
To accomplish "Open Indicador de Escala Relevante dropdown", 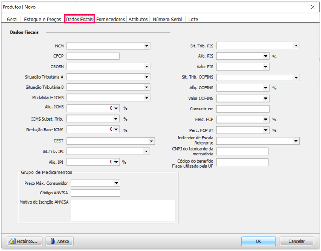I will [x=296, y=141].
